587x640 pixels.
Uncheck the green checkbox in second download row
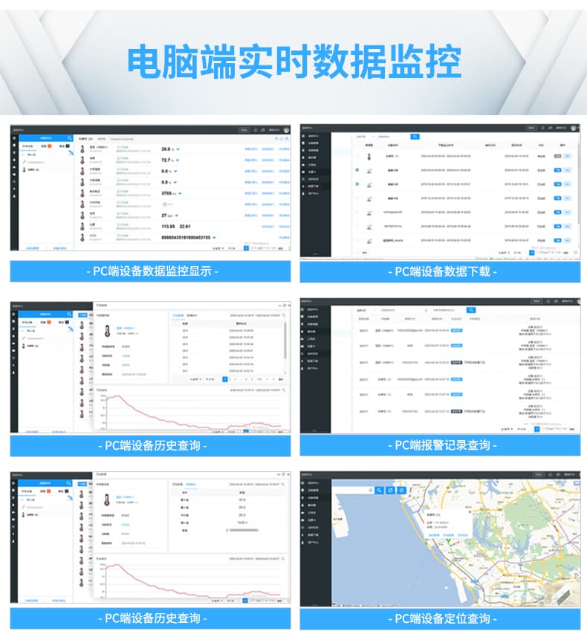[357, 169]
